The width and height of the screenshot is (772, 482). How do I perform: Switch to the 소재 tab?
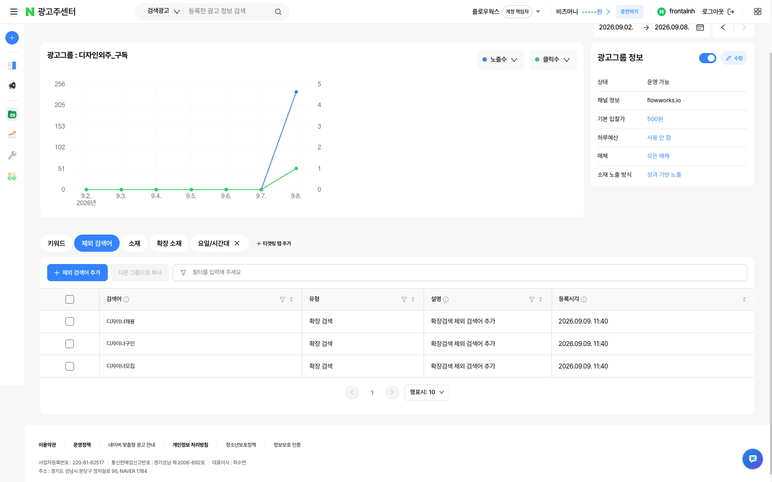(x=135, y=243)
